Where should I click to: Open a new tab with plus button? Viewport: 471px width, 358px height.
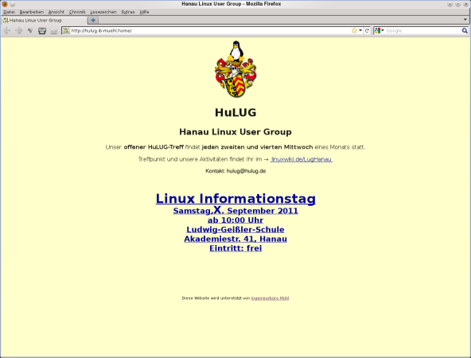(x=93, y=20)
